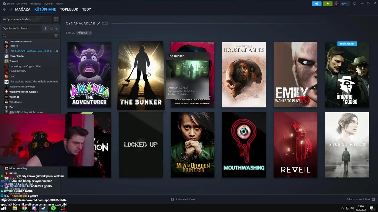This screenshot has height=212, width=378.
Task: Select UNO in game list
Action: 12,77
